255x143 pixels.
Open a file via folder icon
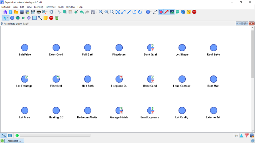(16, 12)
